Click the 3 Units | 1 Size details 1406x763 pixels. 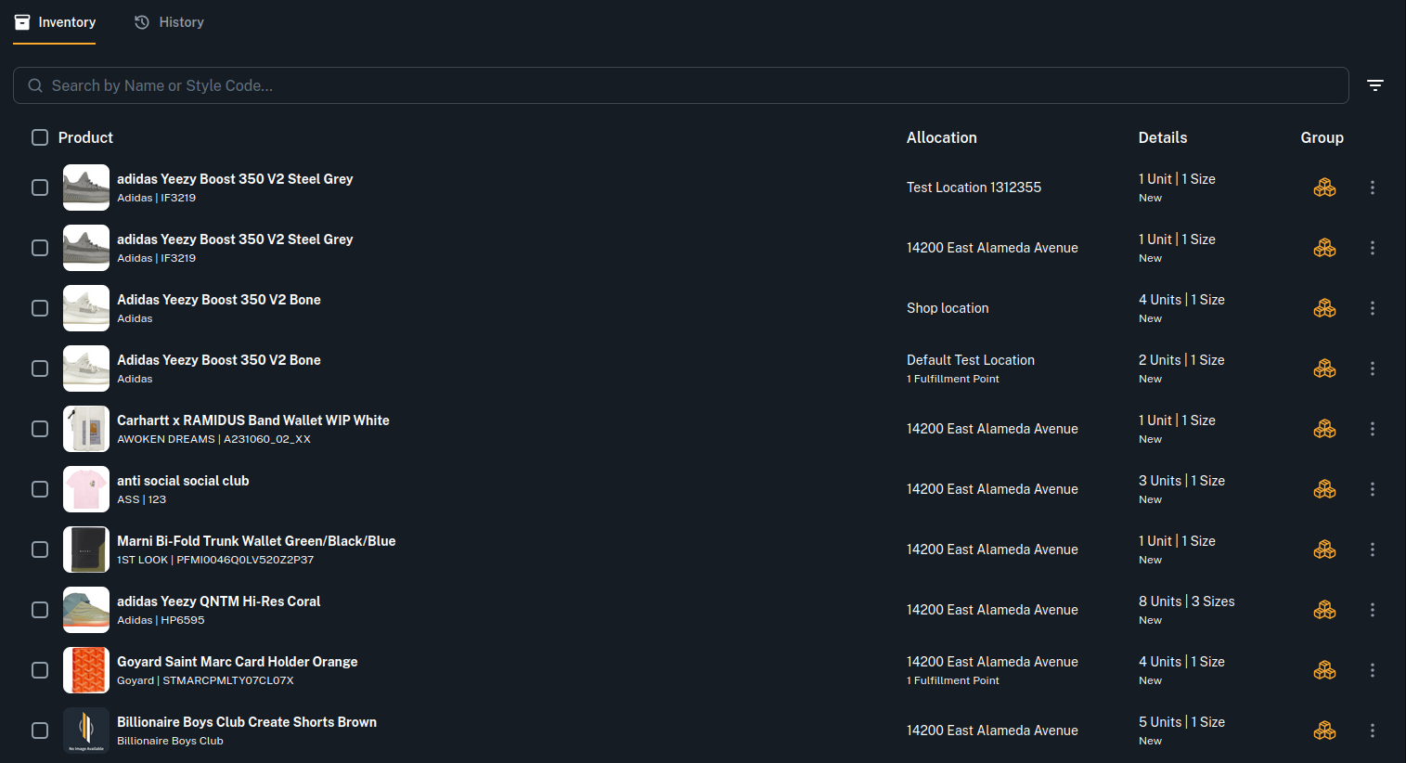coord(1182,481)
